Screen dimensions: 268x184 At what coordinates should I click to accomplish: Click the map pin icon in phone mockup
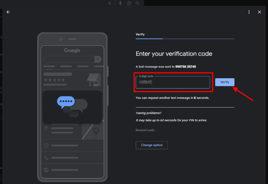click(x=46, y=128)
